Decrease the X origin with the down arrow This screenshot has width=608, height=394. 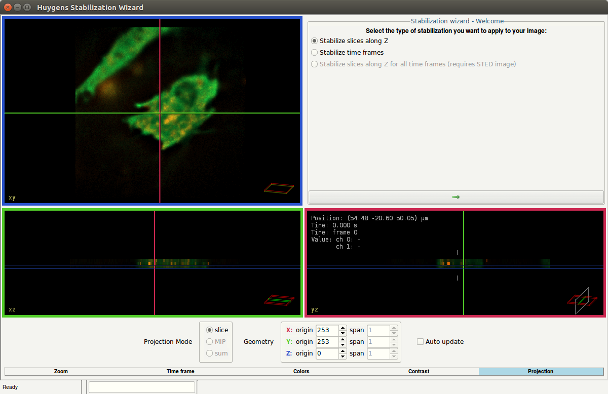pyautogui.click(x=343, y=333)
